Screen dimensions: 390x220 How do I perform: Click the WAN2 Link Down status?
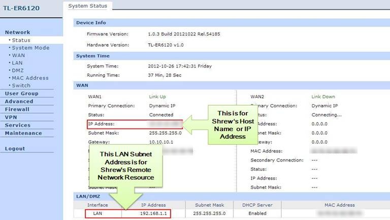(x=323, y=97)
